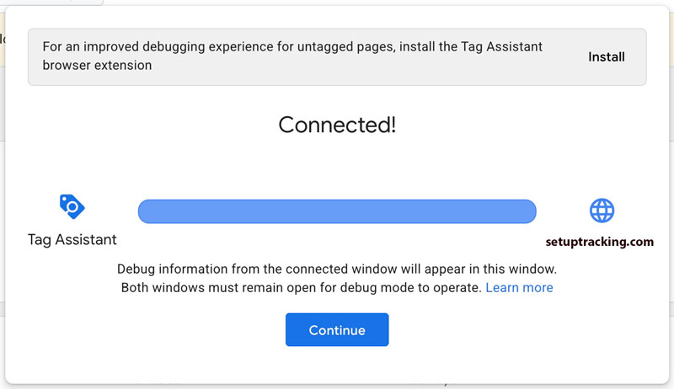The height and width of the screenshot is (389, 674).
Task: Select the setuptracking.com domain label
Action: [x=600, y=242]
